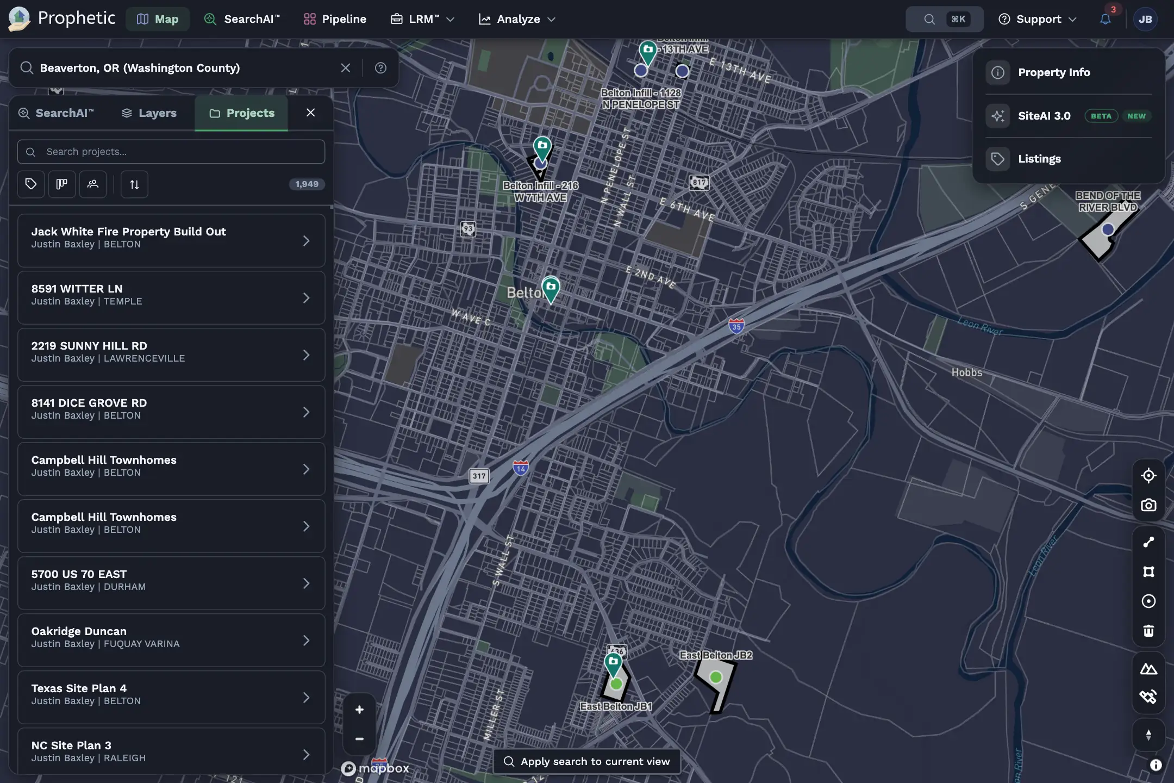Select the polygon drawing tool
The image size is (1174, 783).
click(1148, 571)
